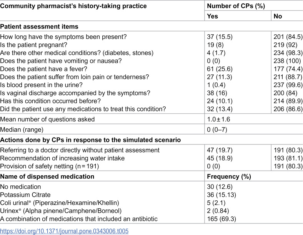Select the '165 (69.3)' antibiotic combination value
The image size is (303, 235).
tap(221, 219)
